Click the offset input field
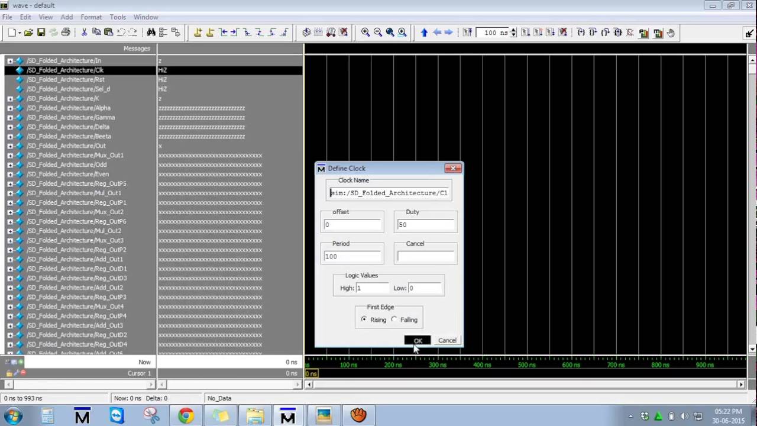This screenshot has width=757, height=426. point(352,225)
